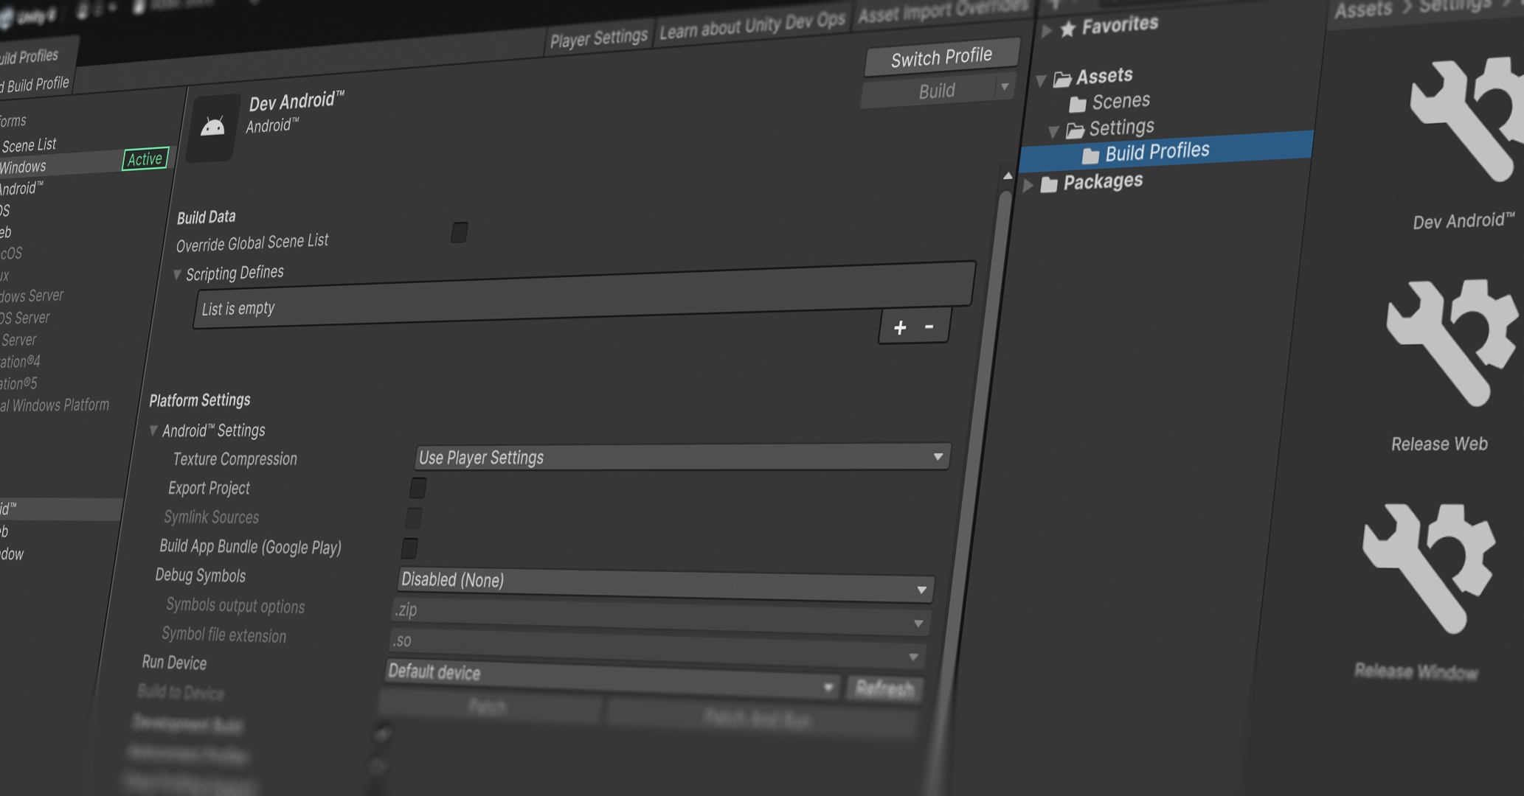Click the Assets breadcrumb in project window
Viewport: 1524px width, 796px height.
1363,10
